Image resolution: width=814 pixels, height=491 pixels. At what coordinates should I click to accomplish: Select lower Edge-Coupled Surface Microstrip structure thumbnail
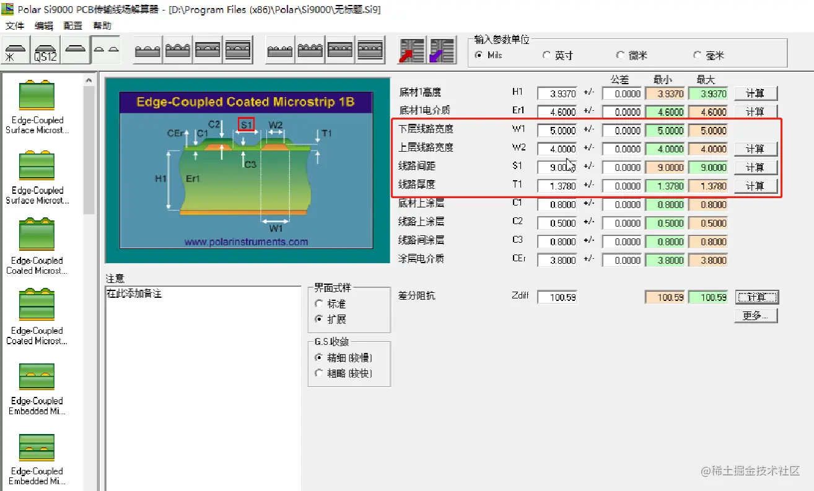(37, 177)
